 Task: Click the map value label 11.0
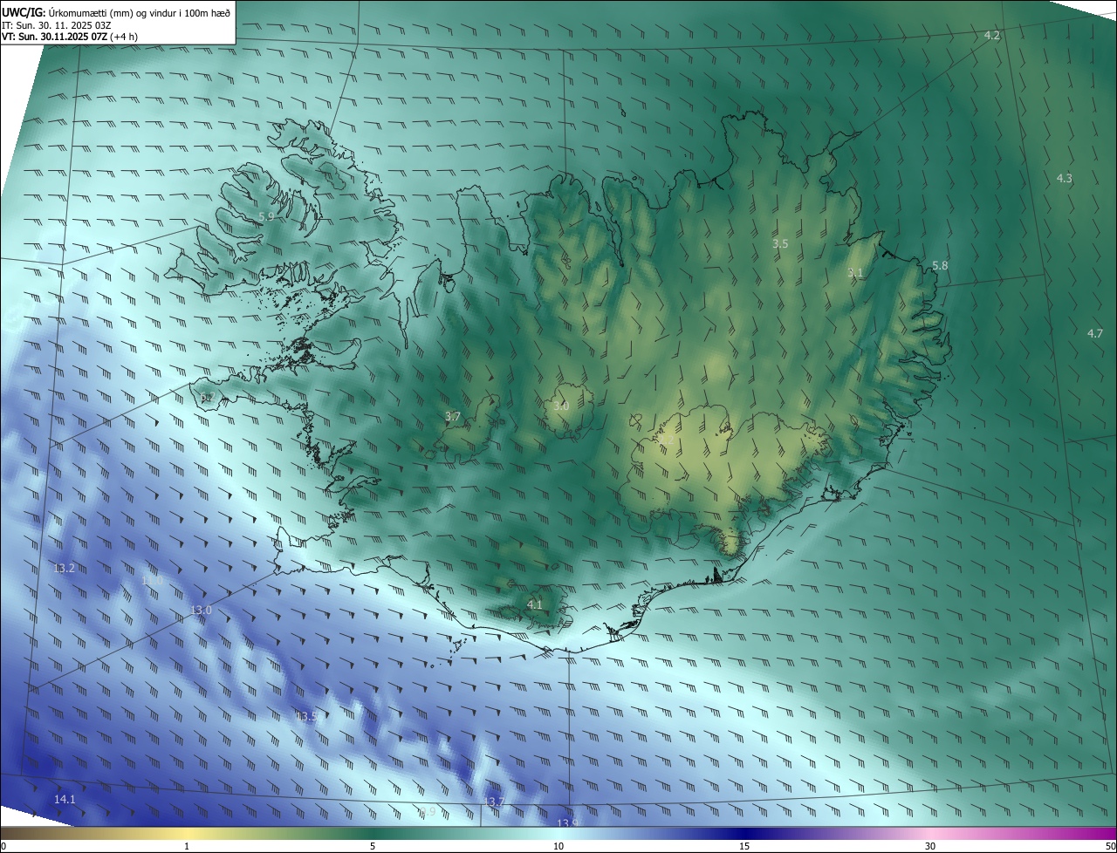tap(152, 581)
